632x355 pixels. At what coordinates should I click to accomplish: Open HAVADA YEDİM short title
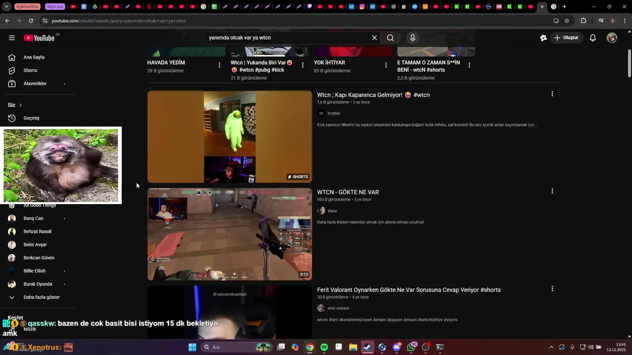[x=166, y=63]
